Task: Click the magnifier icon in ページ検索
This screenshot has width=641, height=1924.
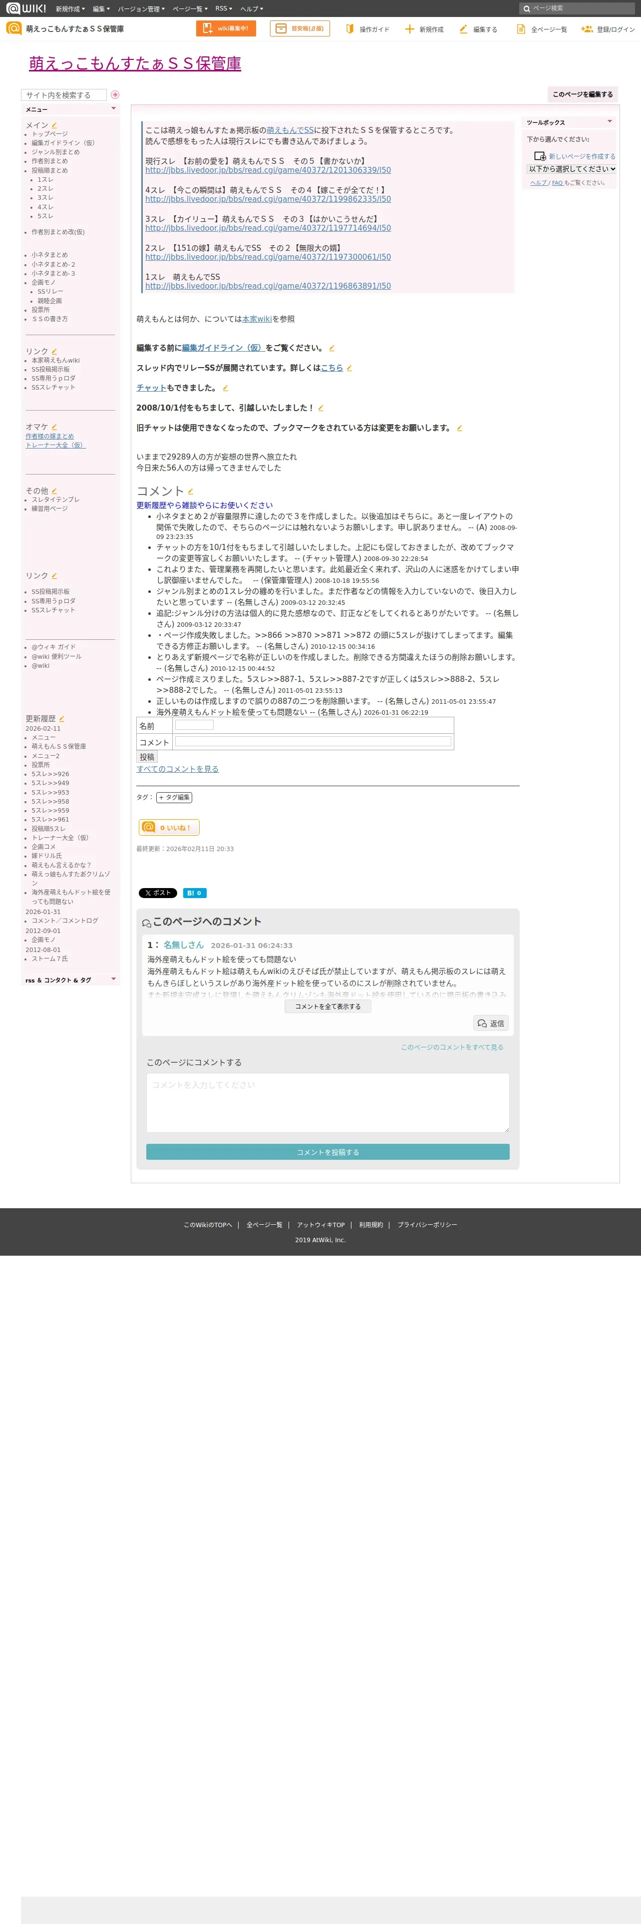Action: 527,9
